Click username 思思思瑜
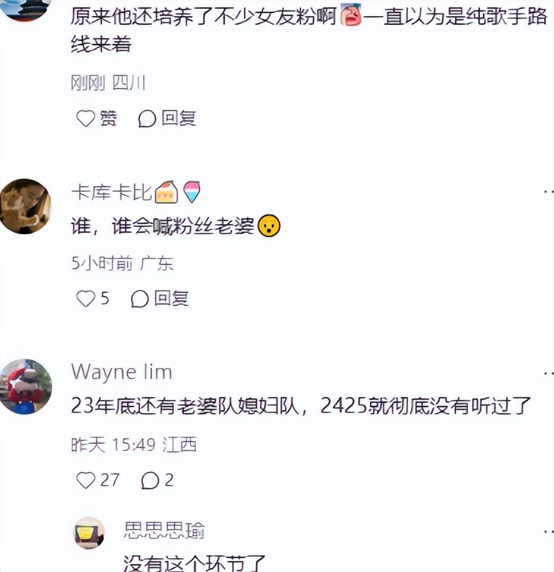 click(x=164, y=531)
